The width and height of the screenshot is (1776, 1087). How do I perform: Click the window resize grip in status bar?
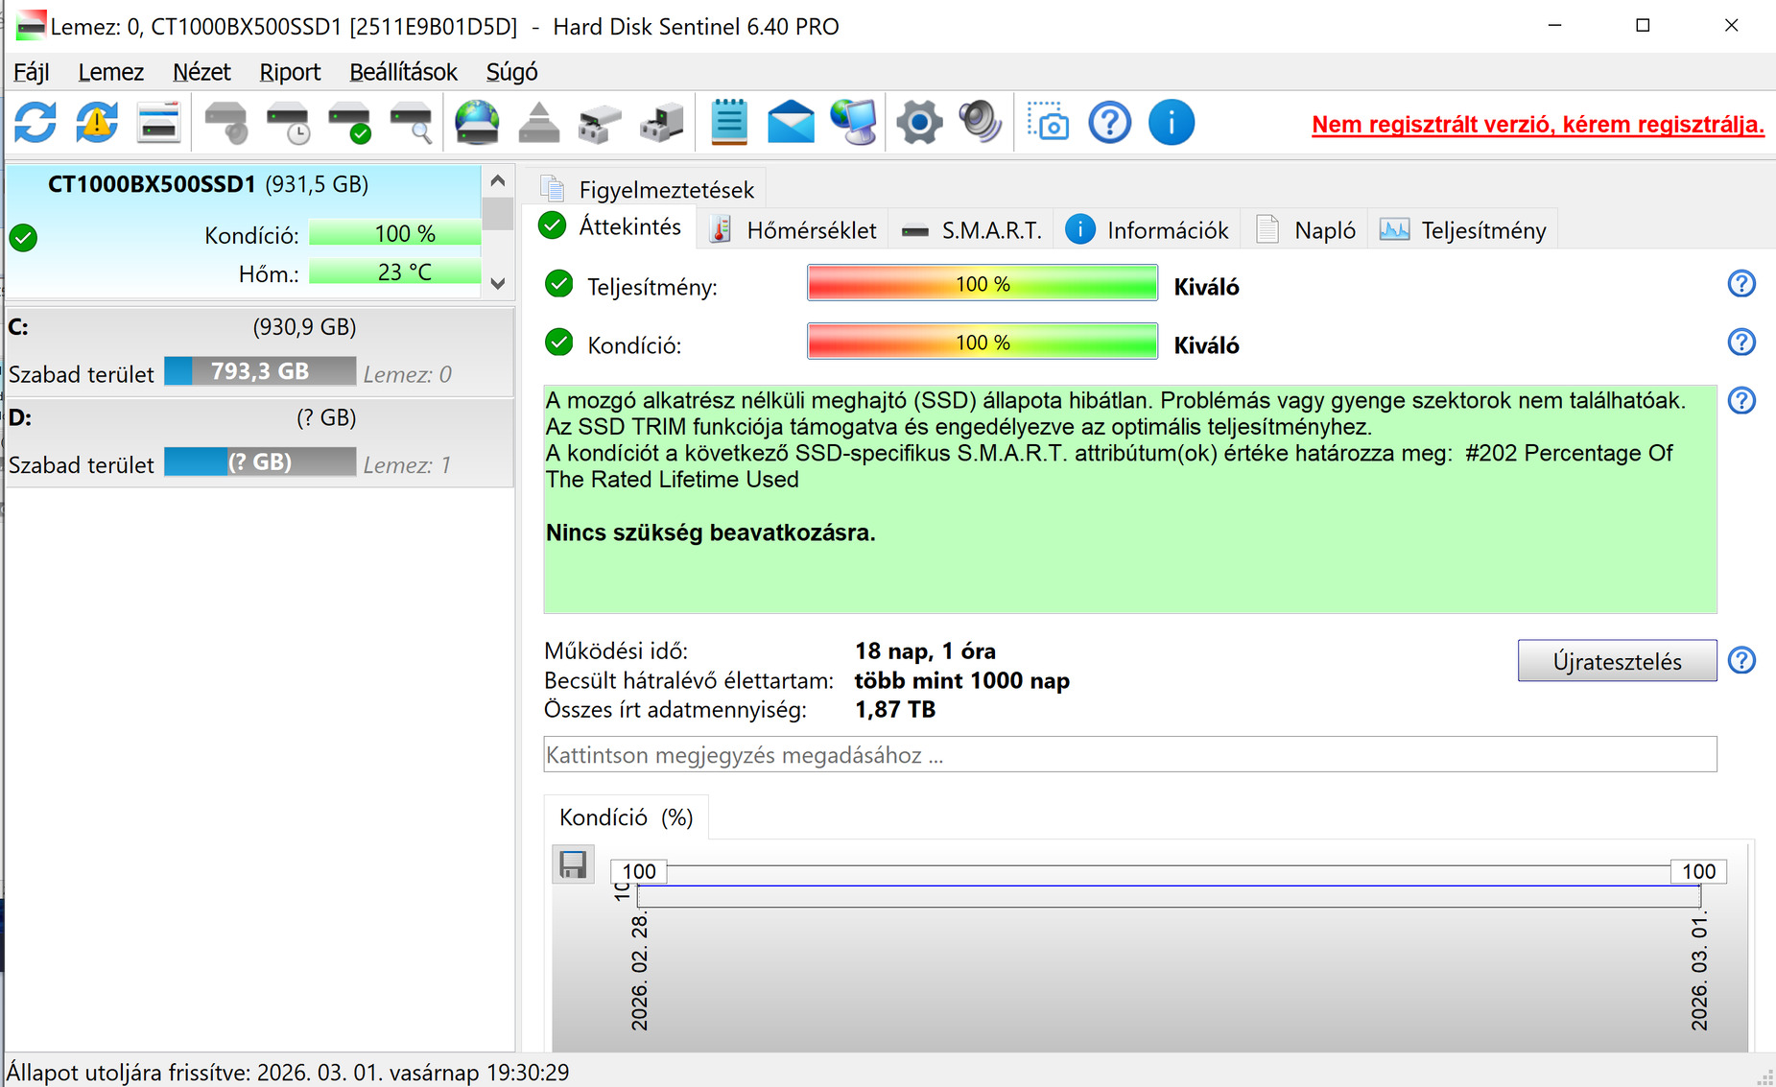(x=1764, y=1075)
